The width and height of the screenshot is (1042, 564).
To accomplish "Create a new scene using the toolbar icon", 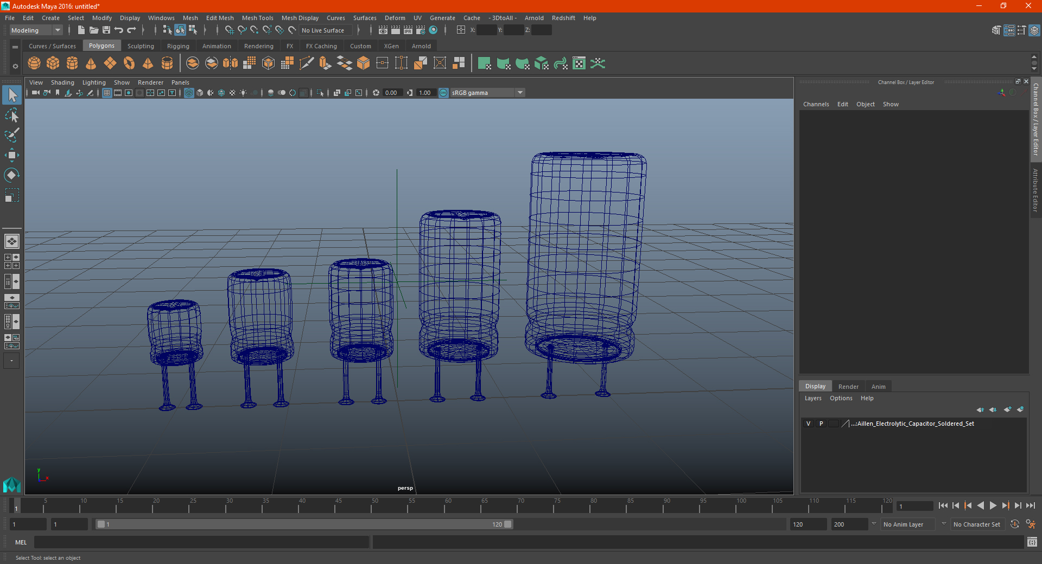I will [x=81, y=30].
